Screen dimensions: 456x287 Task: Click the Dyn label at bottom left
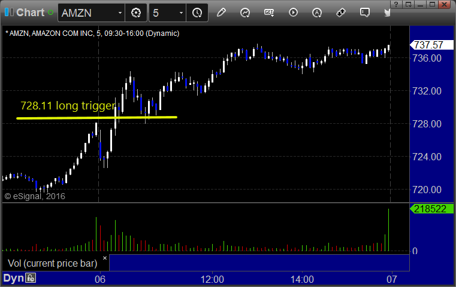pos(13,278)
